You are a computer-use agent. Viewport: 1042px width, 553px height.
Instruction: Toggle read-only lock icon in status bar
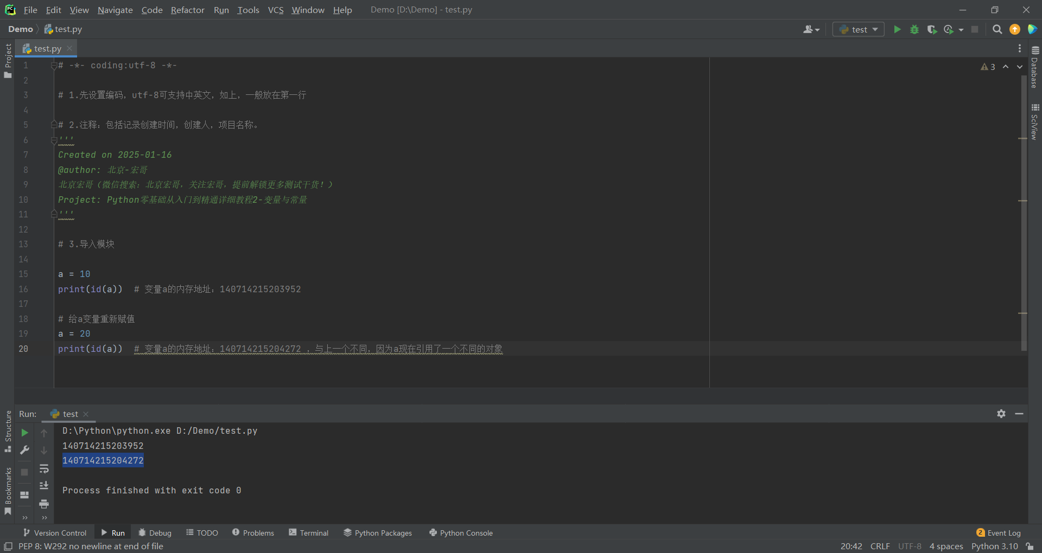[x=1030, y=546]
